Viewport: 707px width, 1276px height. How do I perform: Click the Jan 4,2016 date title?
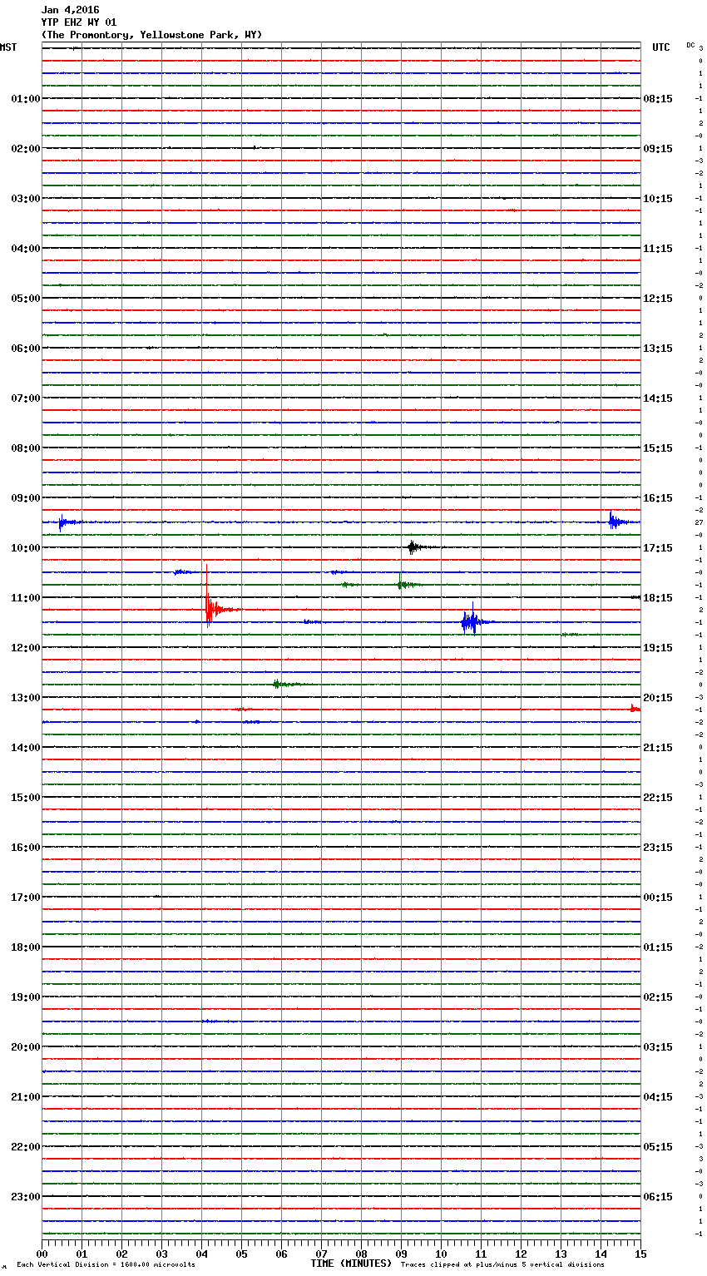click(x=70, y=10)
